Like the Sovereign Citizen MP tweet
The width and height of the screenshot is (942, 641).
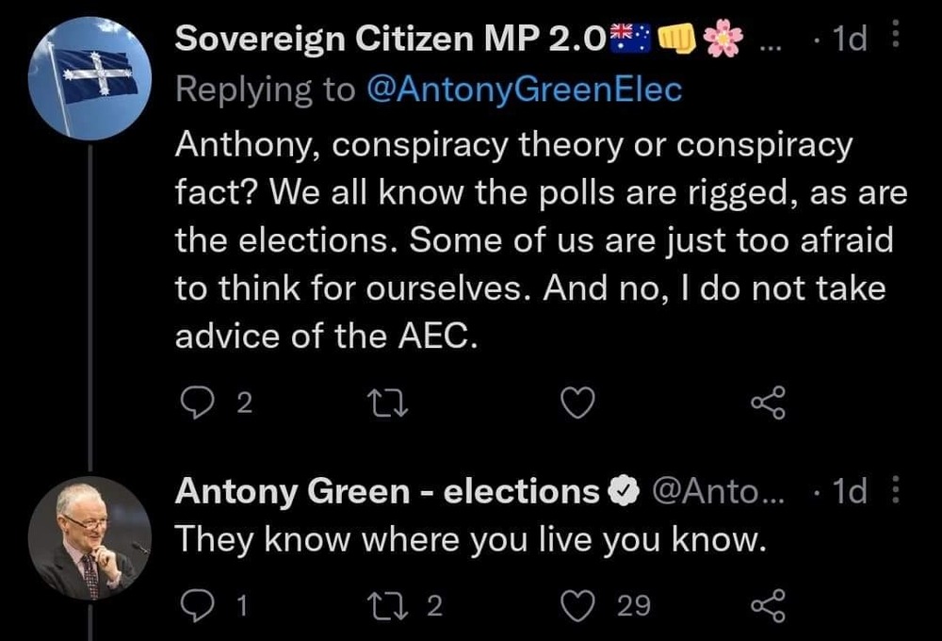577,404
